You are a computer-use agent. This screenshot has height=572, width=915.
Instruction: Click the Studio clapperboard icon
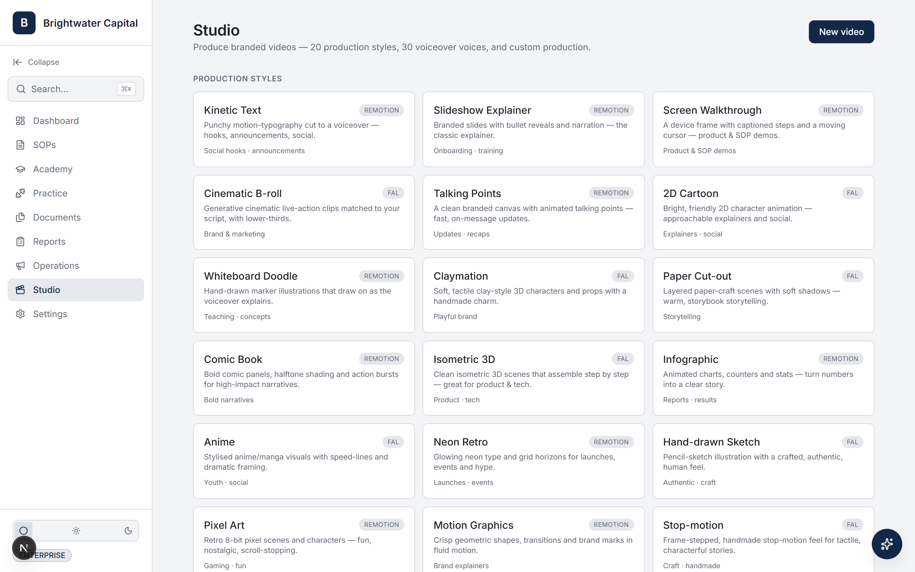pos(20,290)
